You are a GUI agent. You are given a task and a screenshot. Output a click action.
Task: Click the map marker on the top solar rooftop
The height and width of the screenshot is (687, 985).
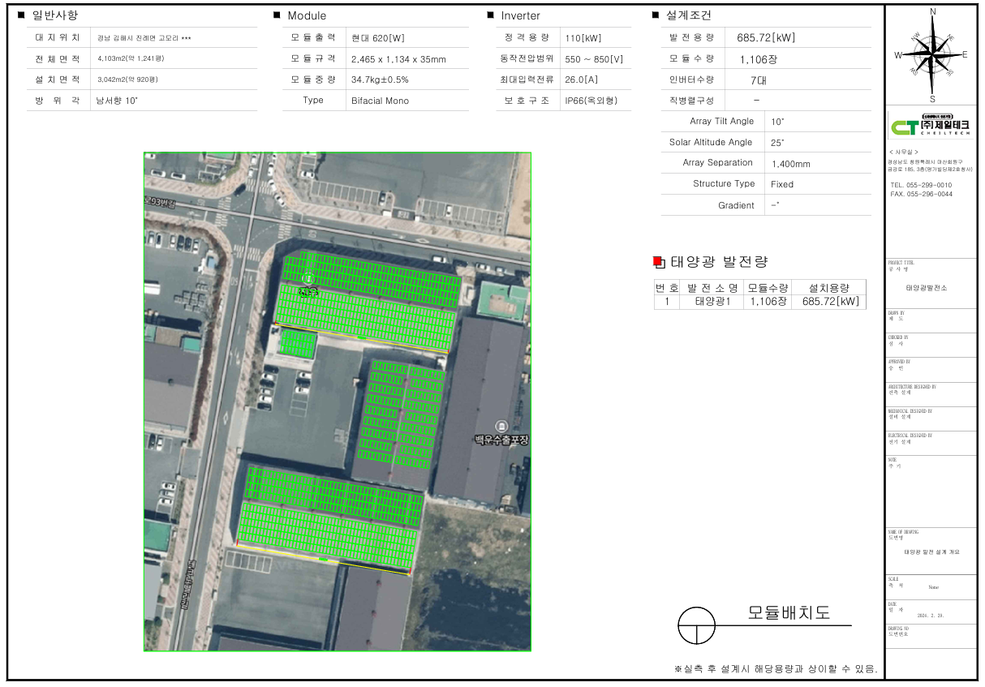point(307,278)
